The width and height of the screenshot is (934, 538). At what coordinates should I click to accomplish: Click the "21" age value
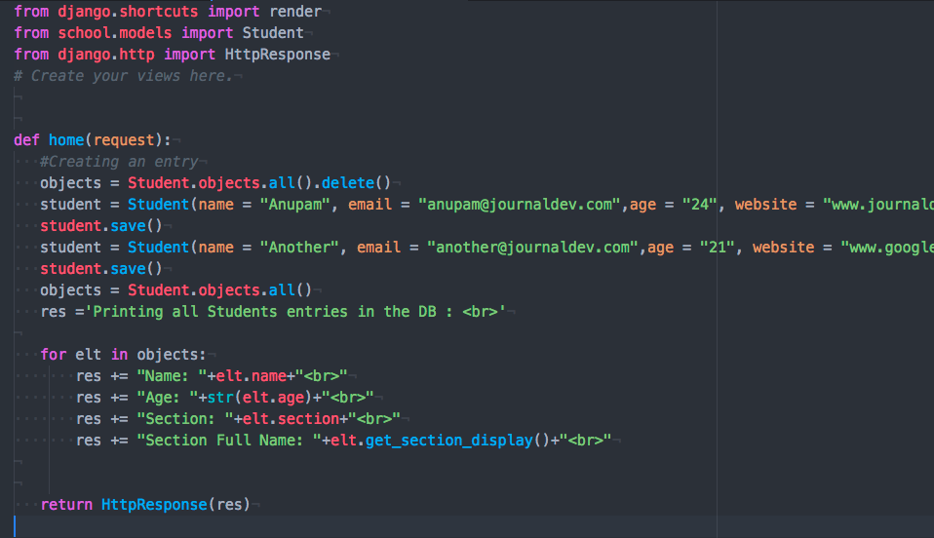[x=718, y=247]
